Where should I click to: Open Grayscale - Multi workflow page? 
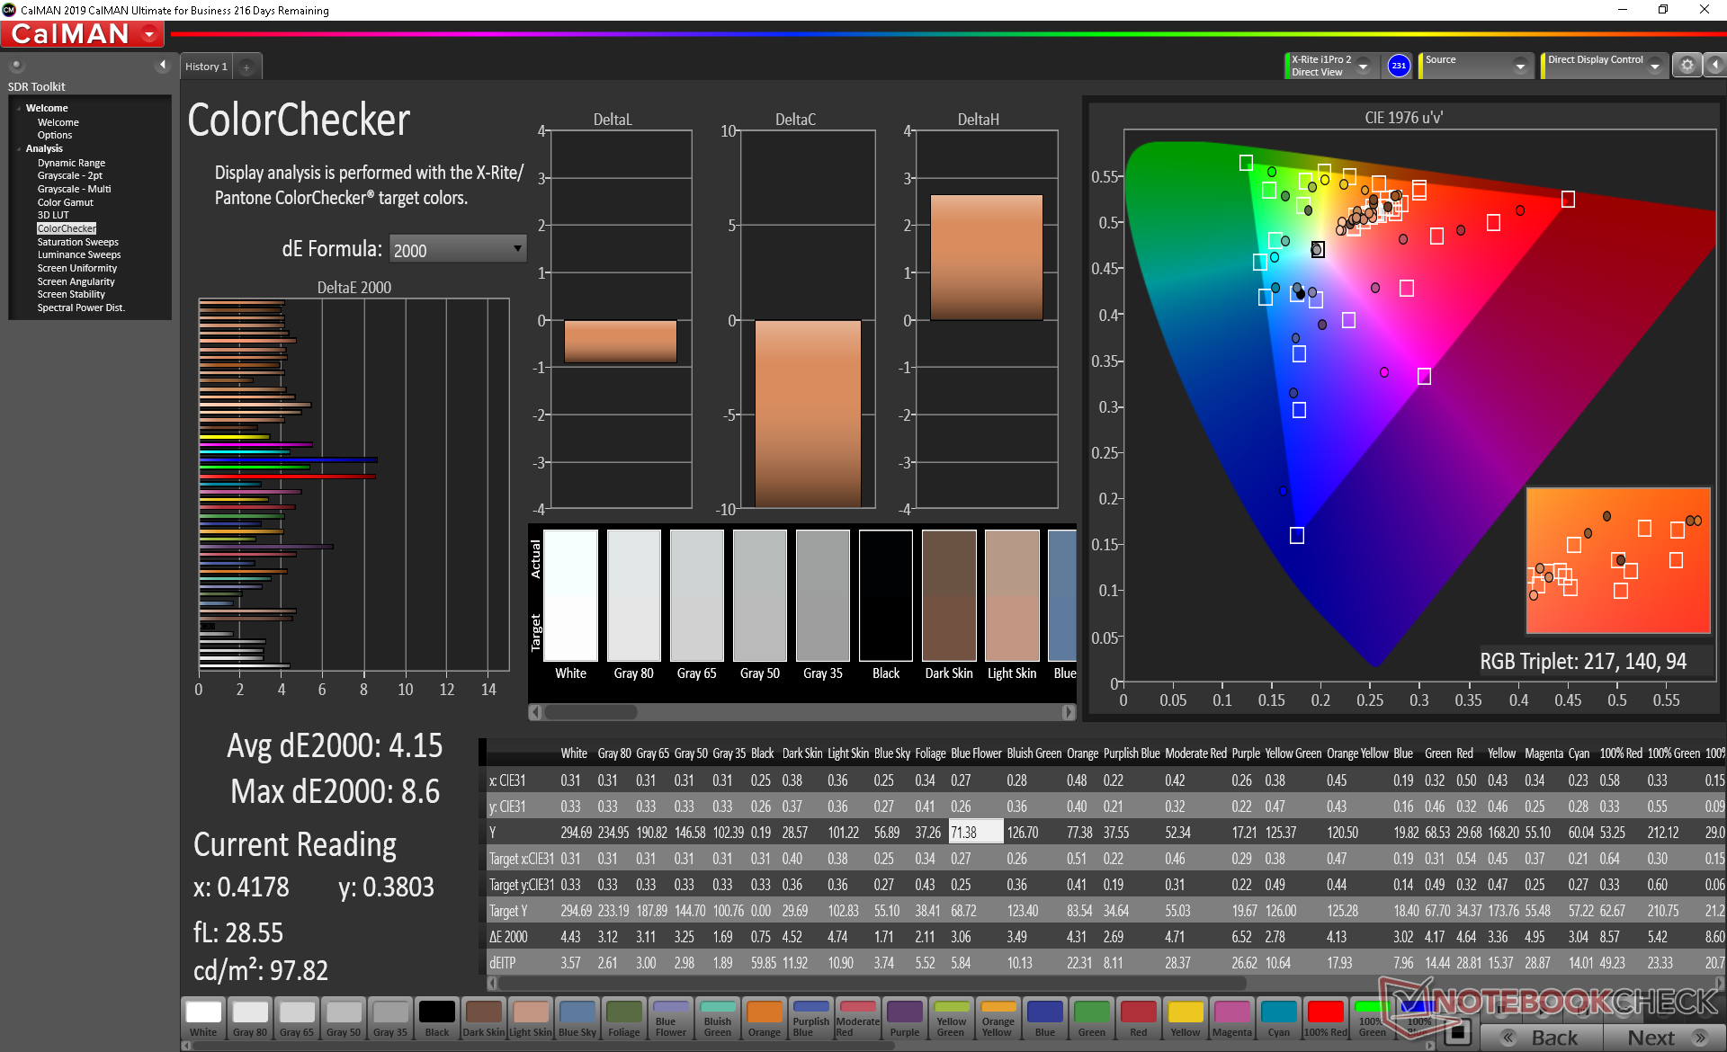(x=74, y=189)
